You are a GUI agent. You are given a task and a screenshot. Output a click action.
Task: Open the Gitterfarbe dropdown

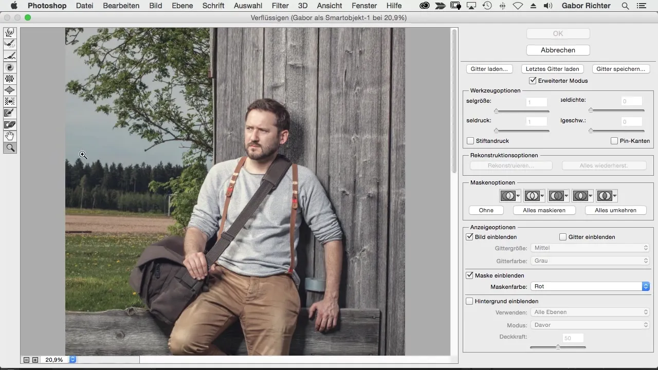590,261
